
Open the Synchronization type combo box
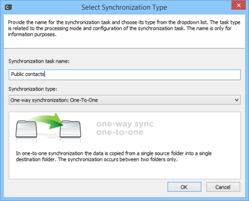[x=125, y=100]
